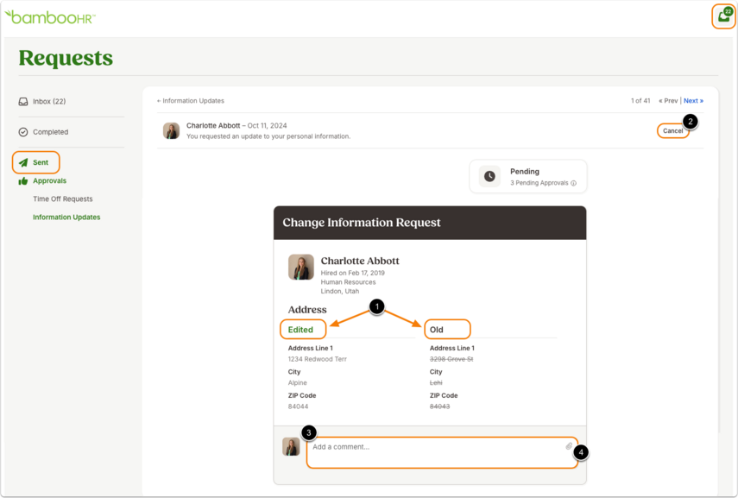Click the paperclip attachment icon in comment box
738x498 pixels.
coord(569,446)
